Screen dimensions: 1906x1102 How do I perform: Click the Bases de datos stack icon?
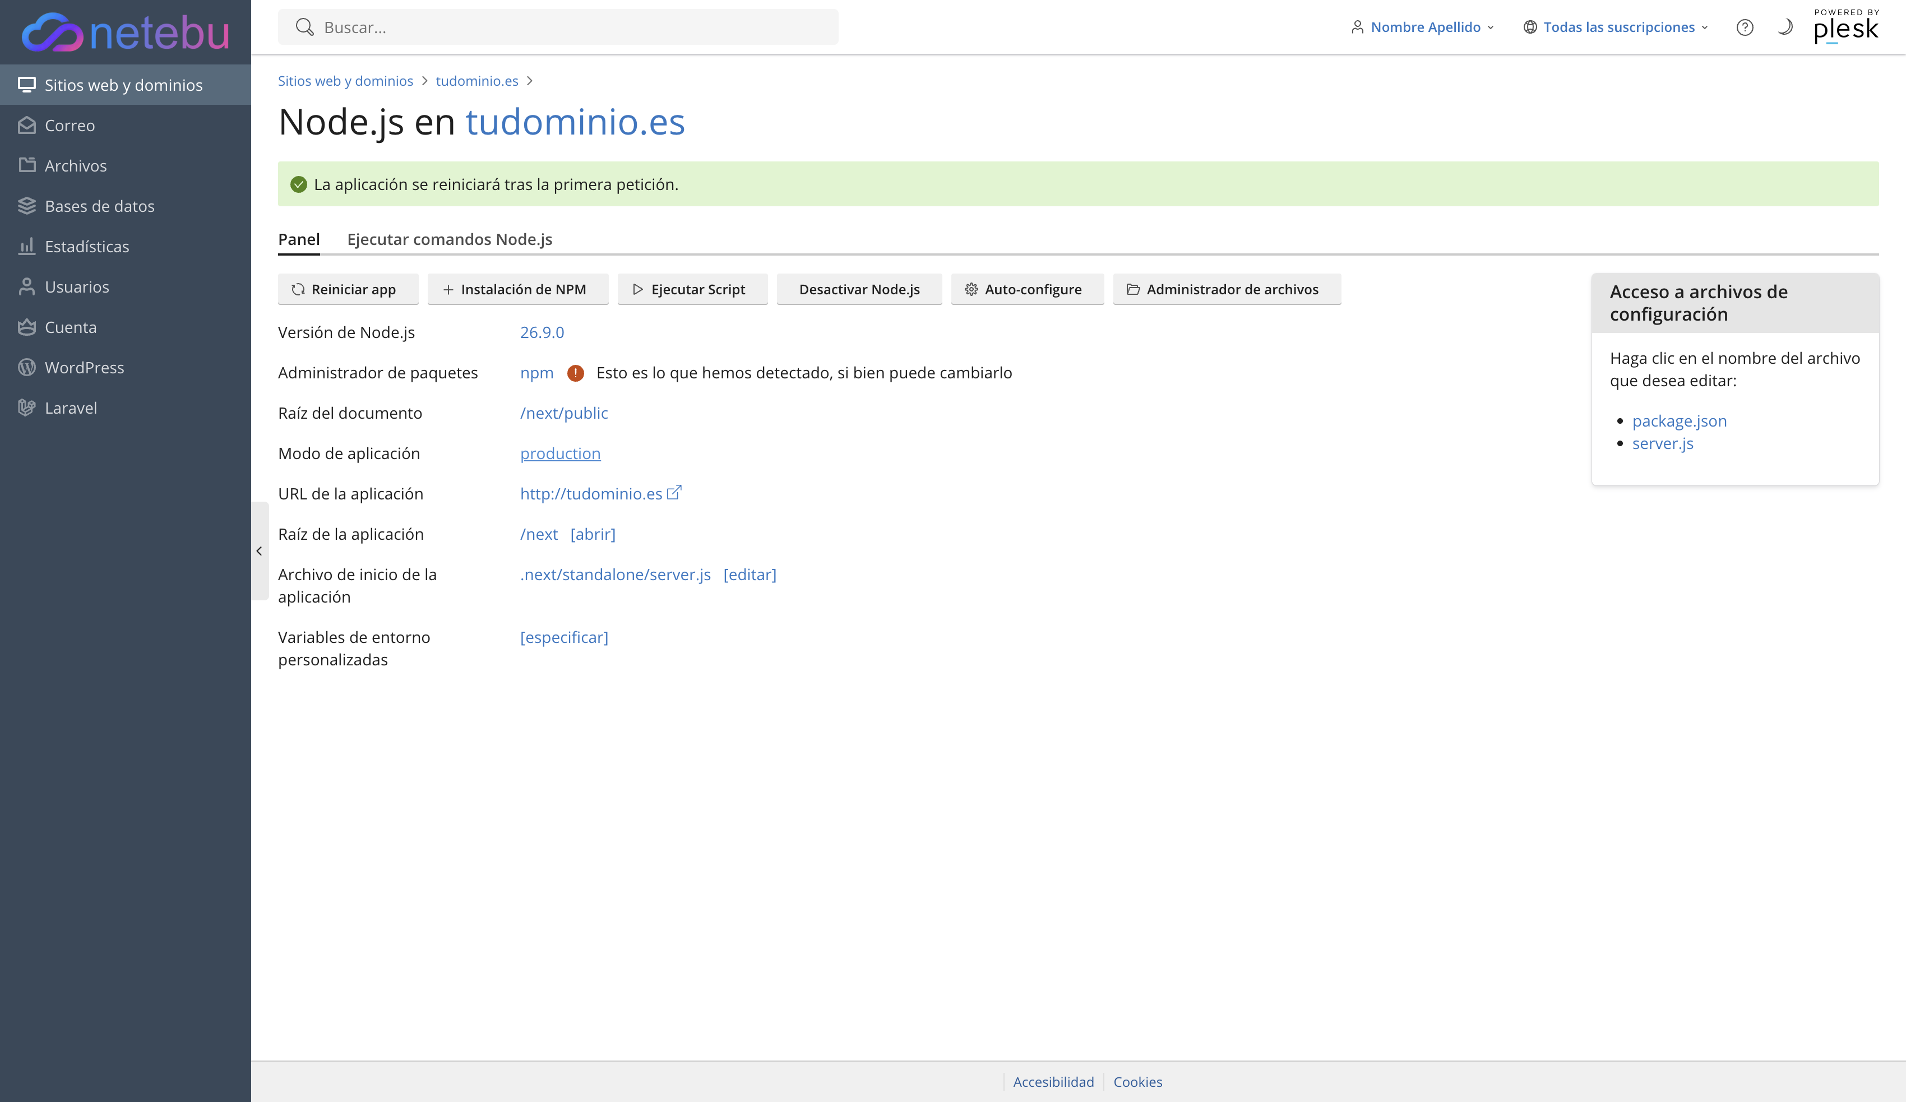(27, 206)
